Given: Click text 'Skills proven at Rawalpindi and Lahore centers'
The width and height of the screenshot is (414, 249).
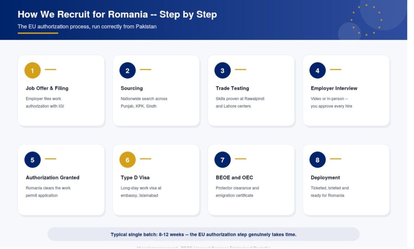Looking at the screenshot, I should [x=240, y=102].
